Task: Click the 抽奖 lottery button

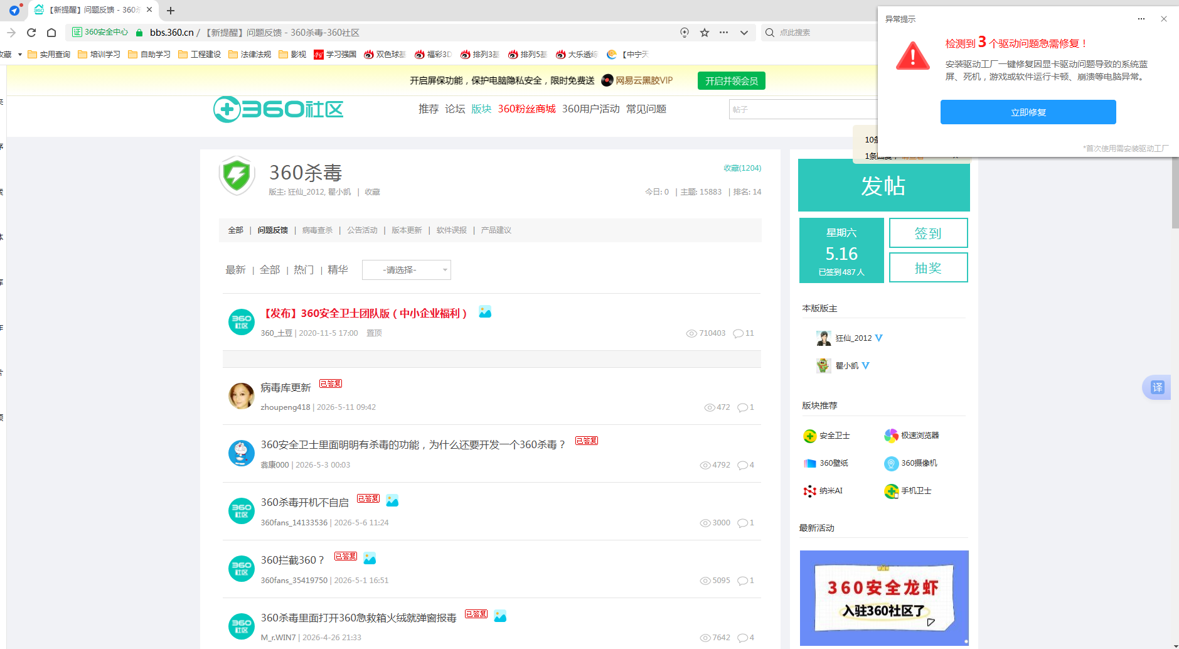Action: 928,268
